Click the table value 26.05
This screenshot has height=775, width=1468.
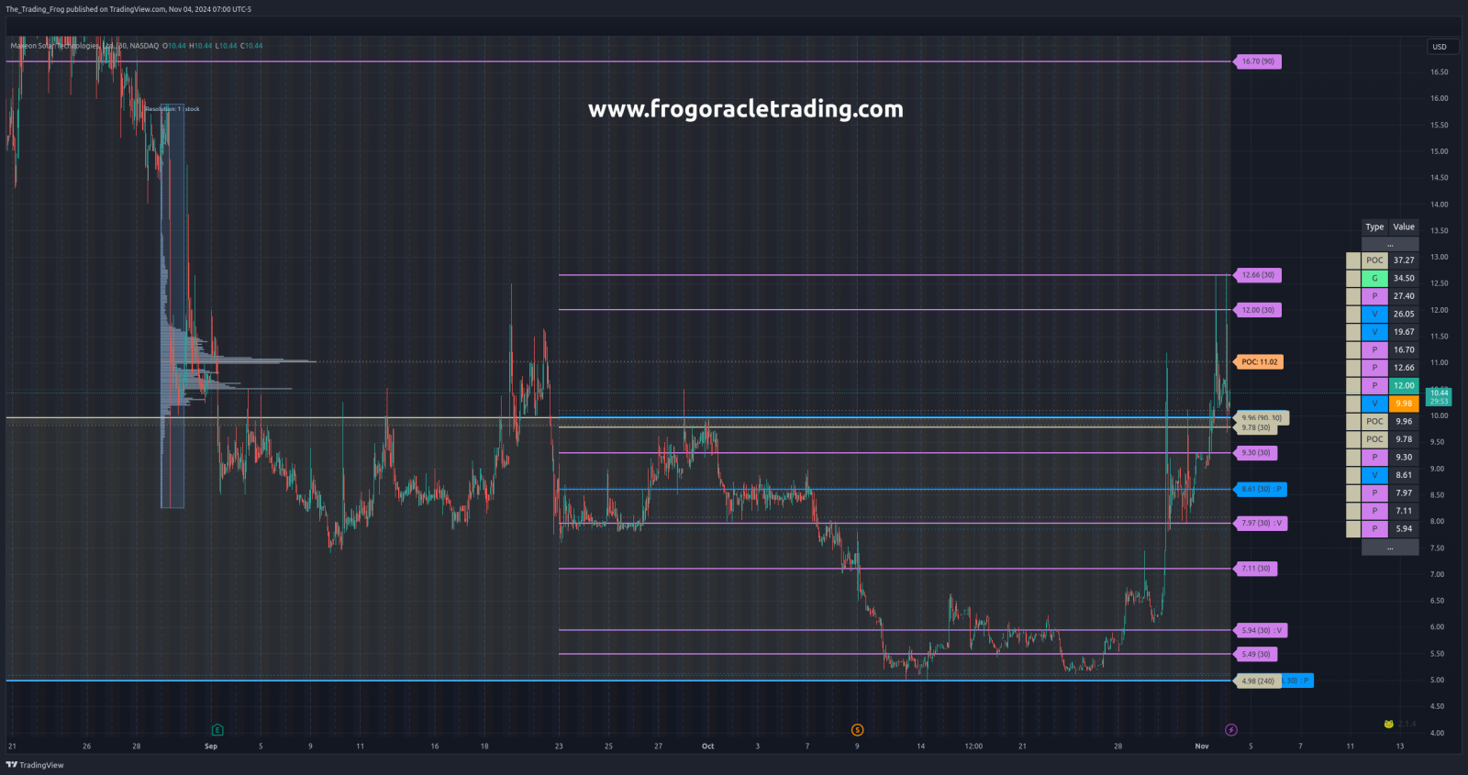1404,314
